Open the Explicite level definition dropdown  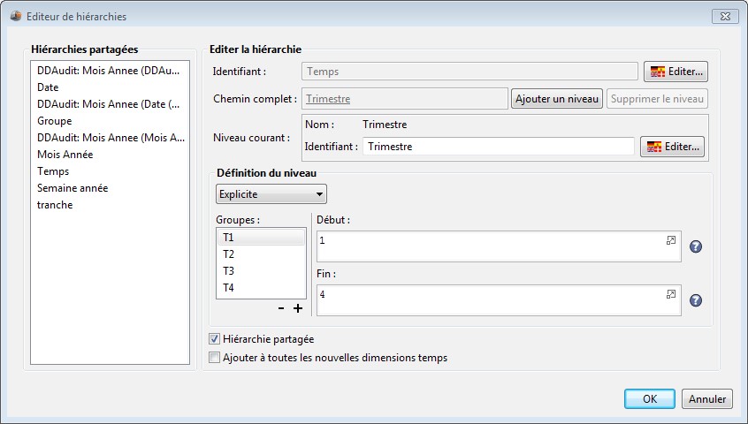[271, 194]
